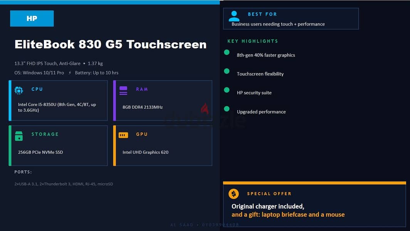
Task: Click the Intel UHD Graphics 620 text
Action: coord(145,152)
